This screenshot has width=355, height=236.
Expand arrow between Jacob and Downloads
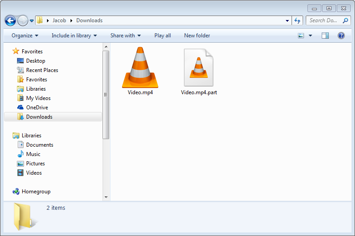coord(71,20)
